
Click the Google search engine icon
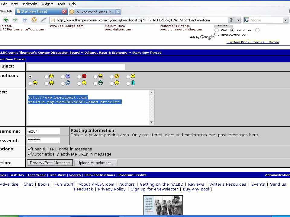(x=247, y=20)
